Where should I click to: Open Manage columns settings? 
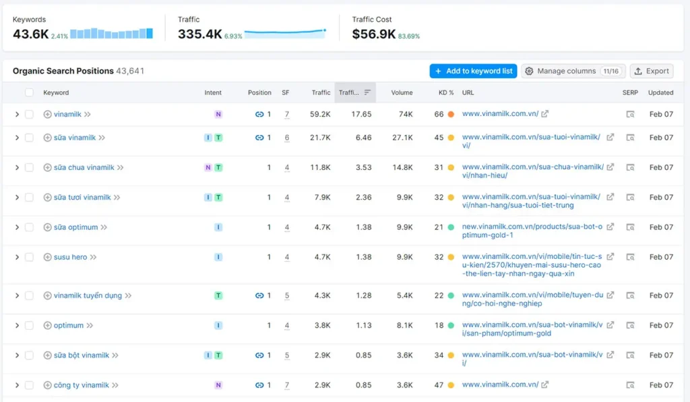(573, 71)
